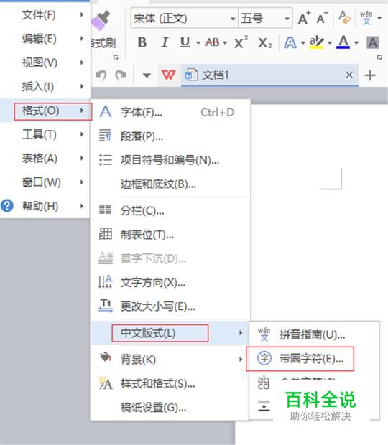The height and width of the screenshot is (445, 388).
Task: Select 边框和底纹(B)... entry
Action: click(x=170, y=184)
